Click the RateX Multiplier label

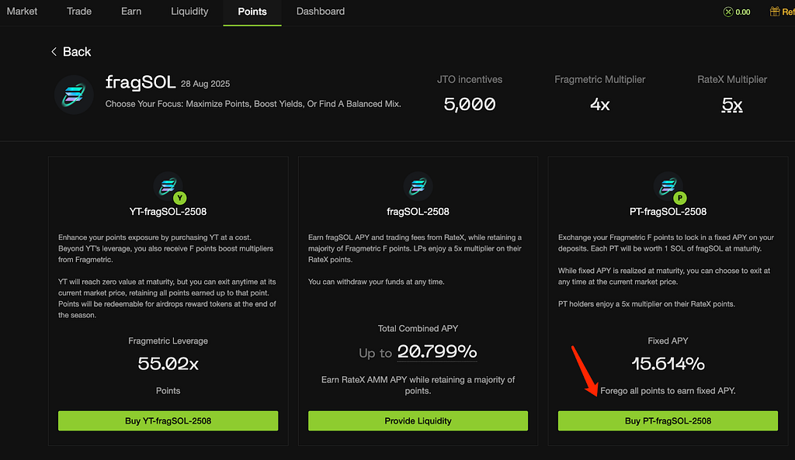(x=732, y=80)
